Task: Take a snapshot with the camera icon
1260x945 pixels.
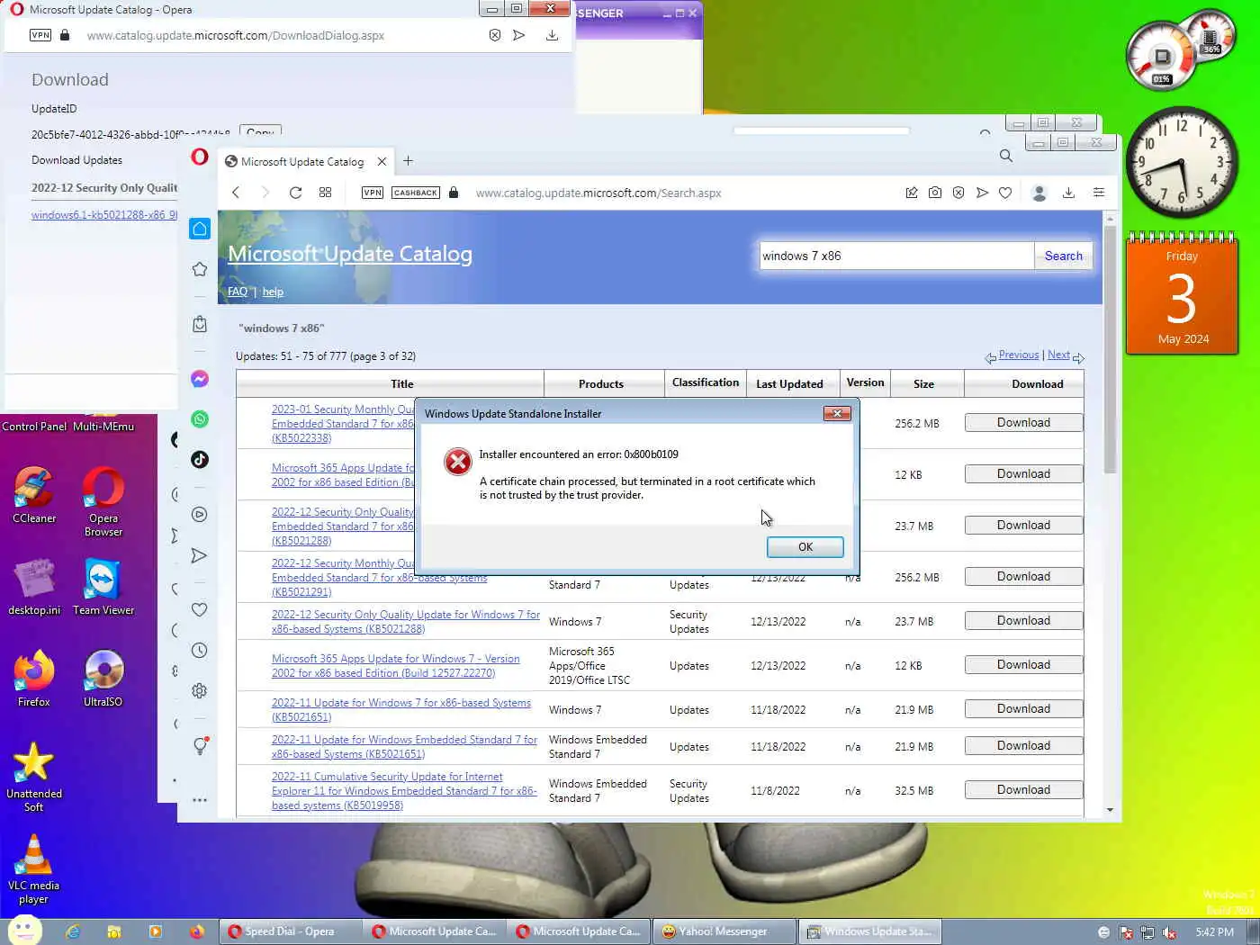Action: click(935, 193)
